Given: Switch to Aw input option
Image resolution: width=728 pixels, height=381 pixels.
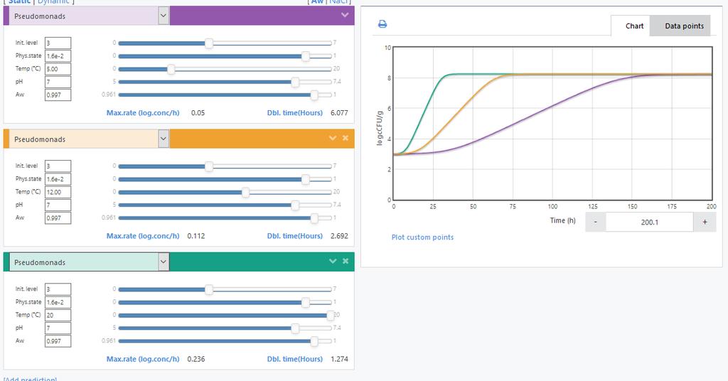Looking at the screenshot, I should tap(317, 2).
